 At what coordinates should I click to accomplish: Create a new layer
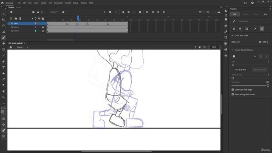click(x=11, y=19)
